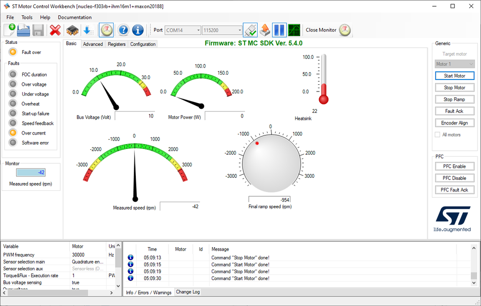The height and width of the screenshot is (306, 481).
Task: Click the blue down-arrow icon in the toolbar
Action: click(x=89, y=30)
